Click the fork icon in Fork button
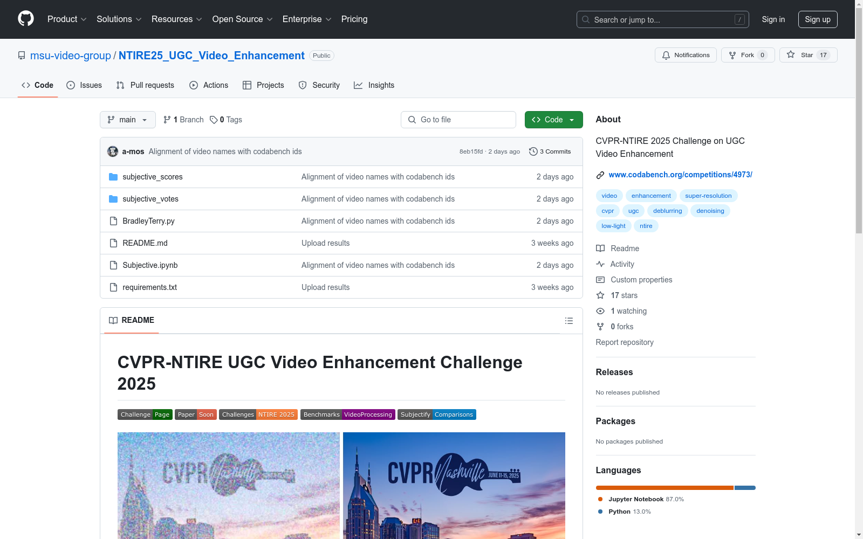Viewport: 863px width, 539px height. (732, 55)
